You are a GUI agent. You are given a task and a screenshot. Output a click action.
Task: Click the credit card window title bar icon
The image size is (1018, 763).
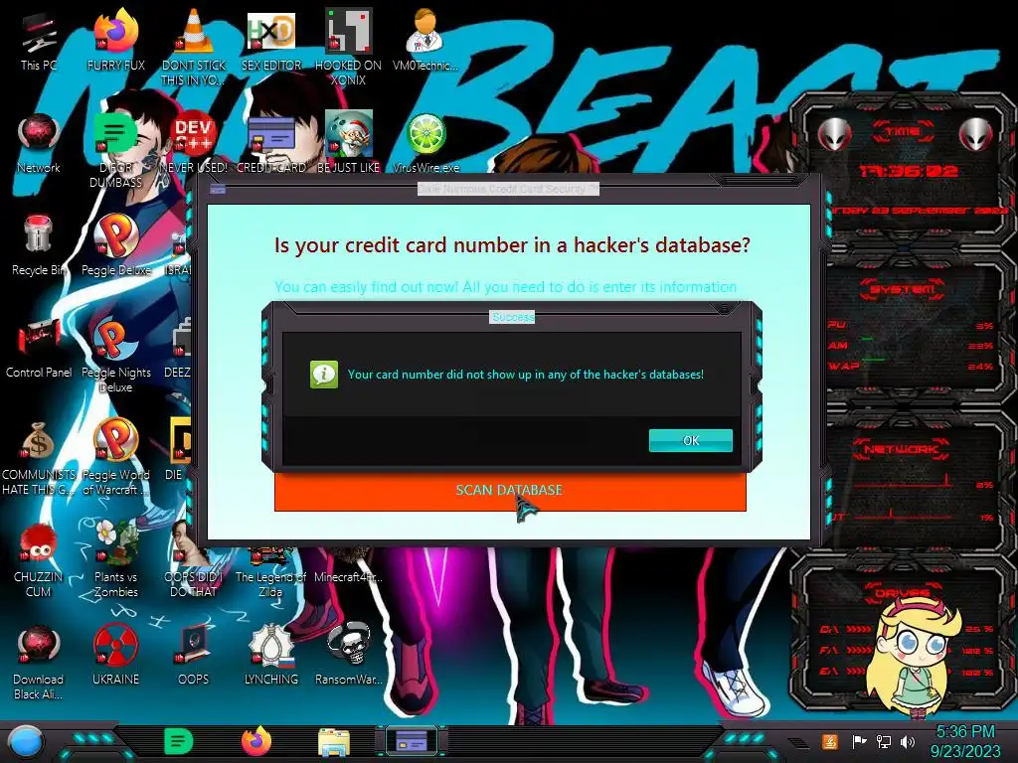tap(218, 189)
